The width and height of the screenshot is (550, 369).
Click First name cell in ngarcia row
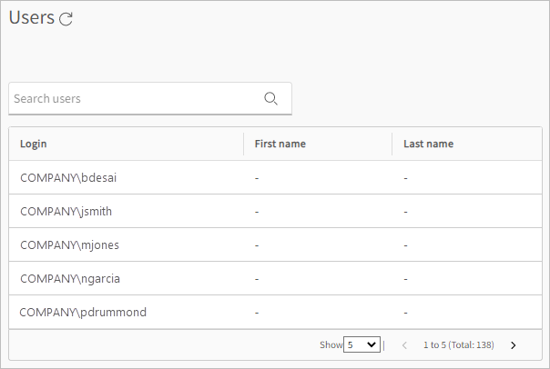[x=258, y=278]
